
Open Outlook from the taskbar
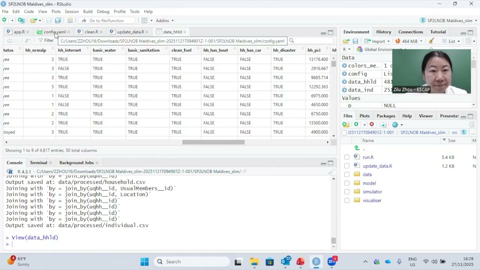click(x=286, y=262)
